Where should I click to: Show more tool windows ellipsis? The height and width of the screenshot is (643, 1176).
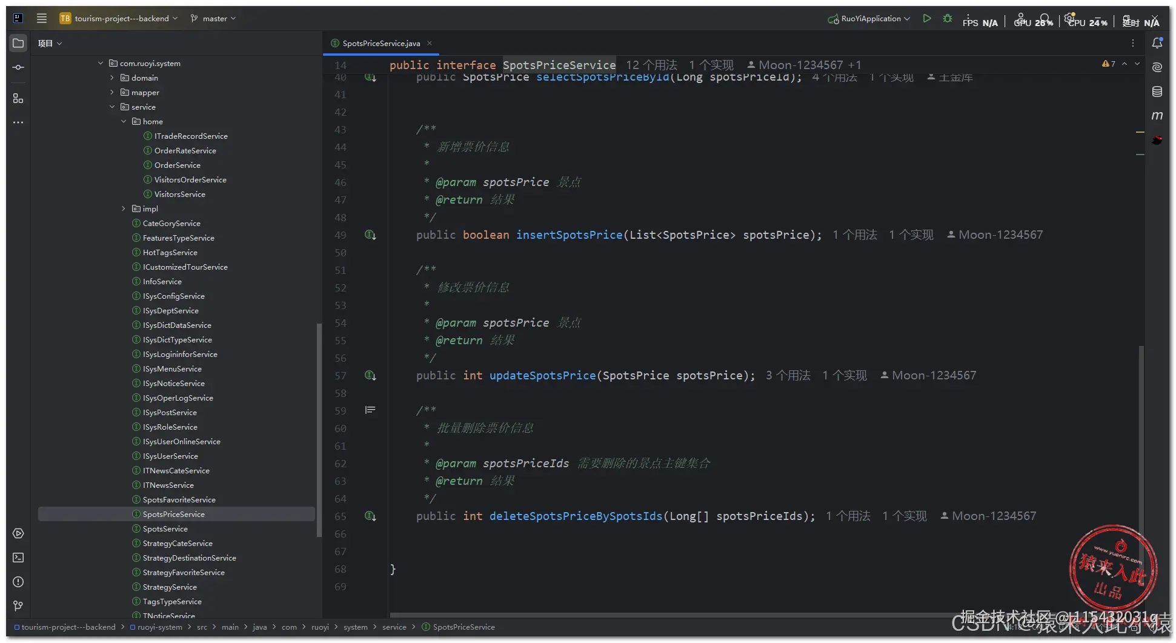click(18, 122)
